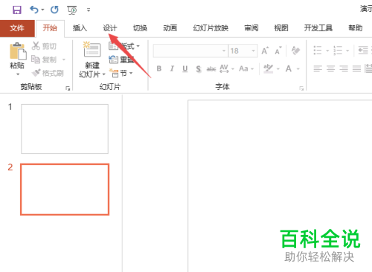Switch to the 插入 (Insert) tab
This screenshot has width=372, height=272.
pyautogui.click(x=80, y=28)
